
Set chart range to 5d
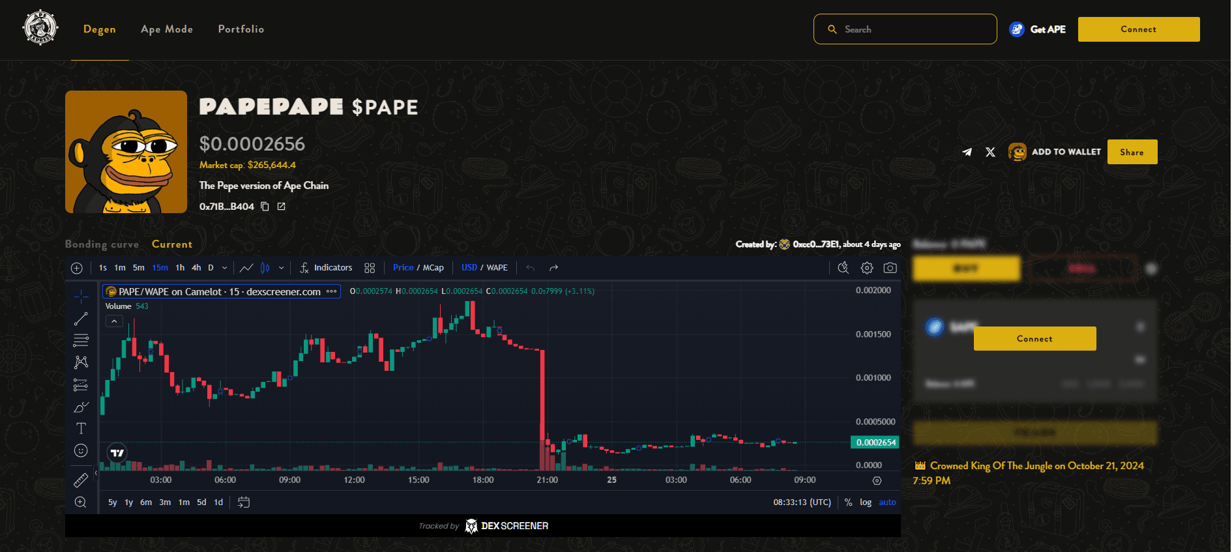point(201,502)
